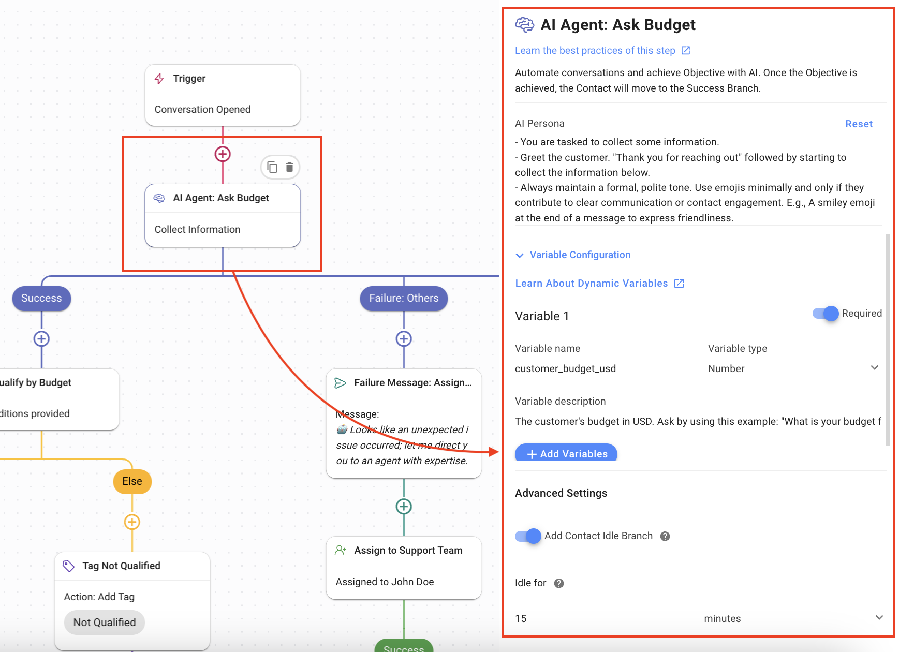Image resolution: width=899 pixels, height=652 pixels.
Task: Open the minutes unit dropdown
Action: [793, 618]
